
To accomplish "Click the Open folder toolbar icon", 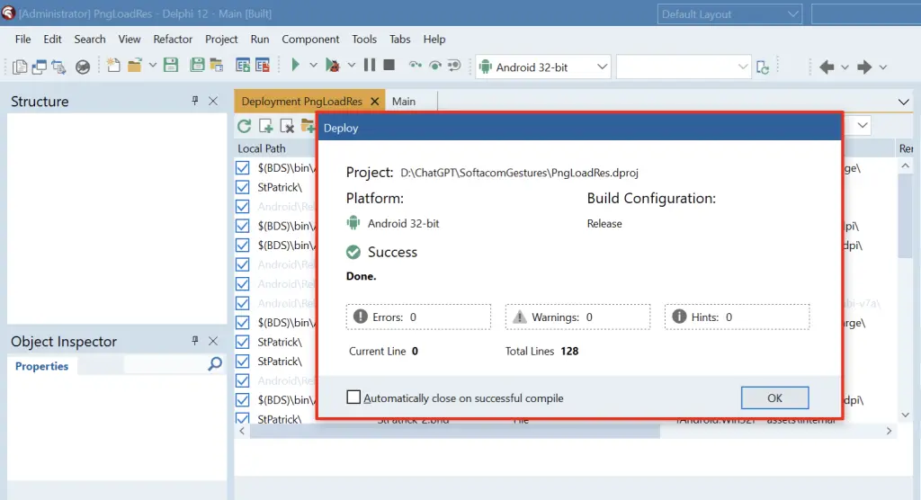I will pyautogui.click(x=135, y=66).
